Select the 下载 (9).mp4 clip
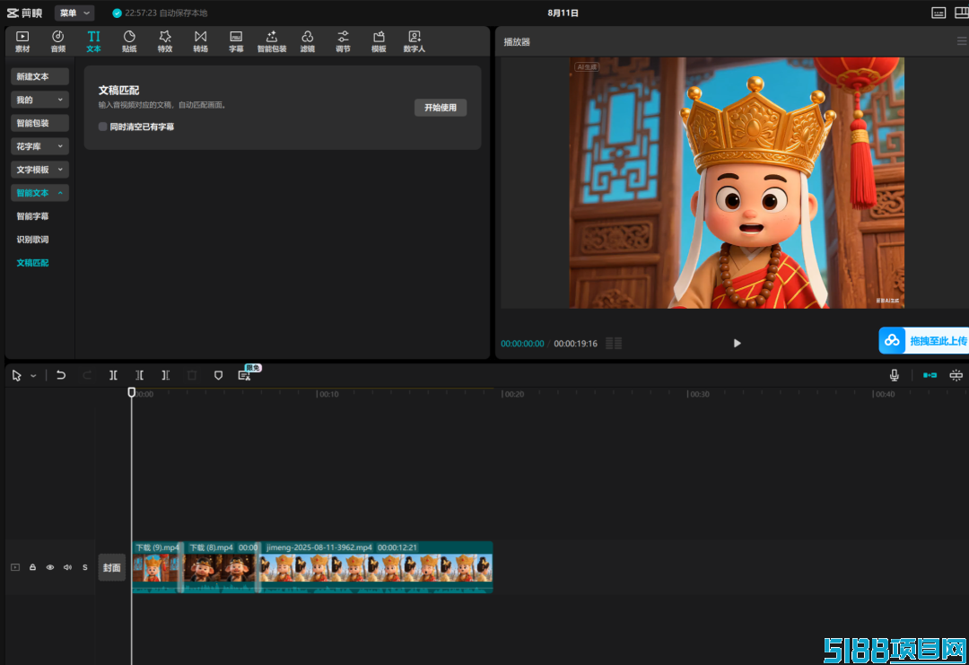The image size is (969, 665). (x=157, y=567)
